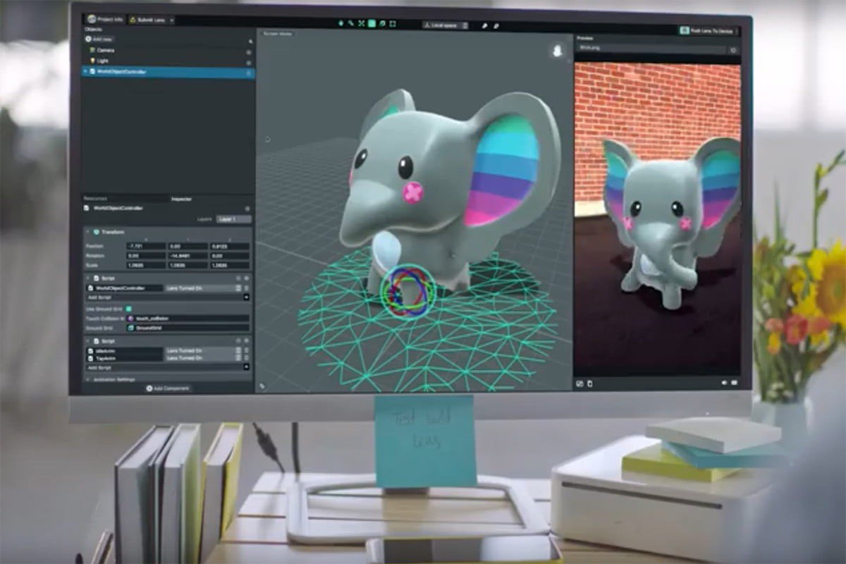
Task: Toggle the first Script component enable icon
Action: [x=238, y=278]
